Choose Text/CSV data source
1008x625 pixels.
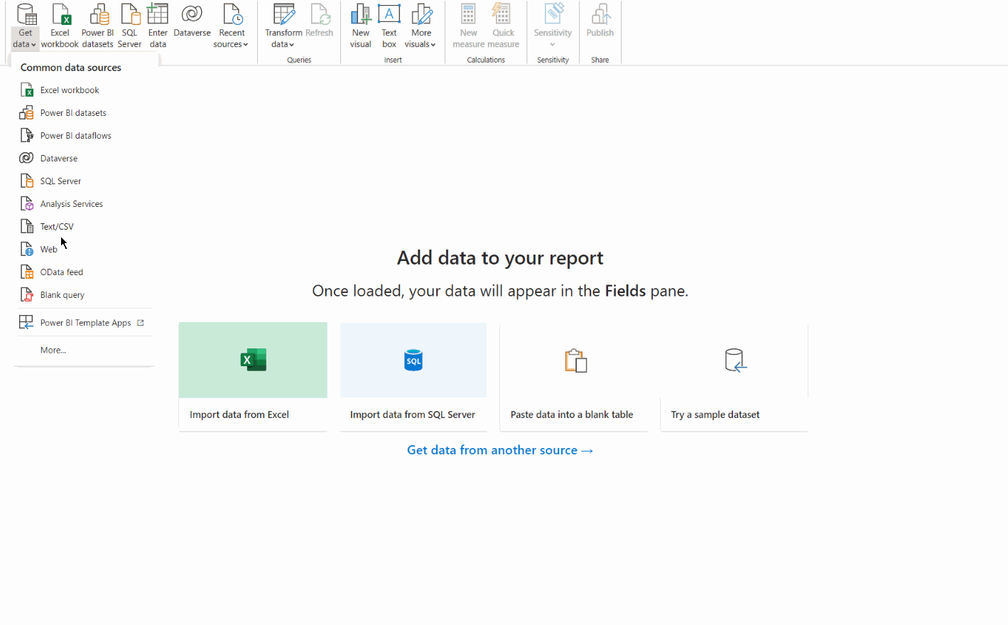(x=84, y=227)
